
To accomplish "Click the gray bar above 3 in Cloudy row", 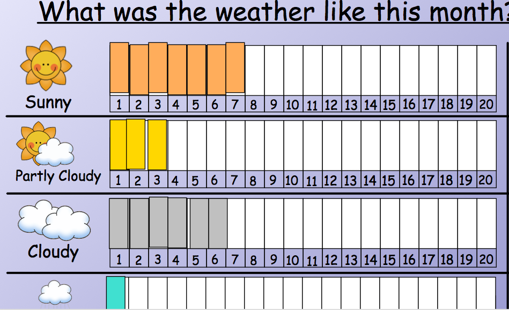I will (x=158, y=222).
